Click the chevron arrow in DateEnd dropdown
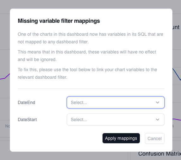This screenshot has height=160, width=181. pyautogui.click(x=158, y=102)
